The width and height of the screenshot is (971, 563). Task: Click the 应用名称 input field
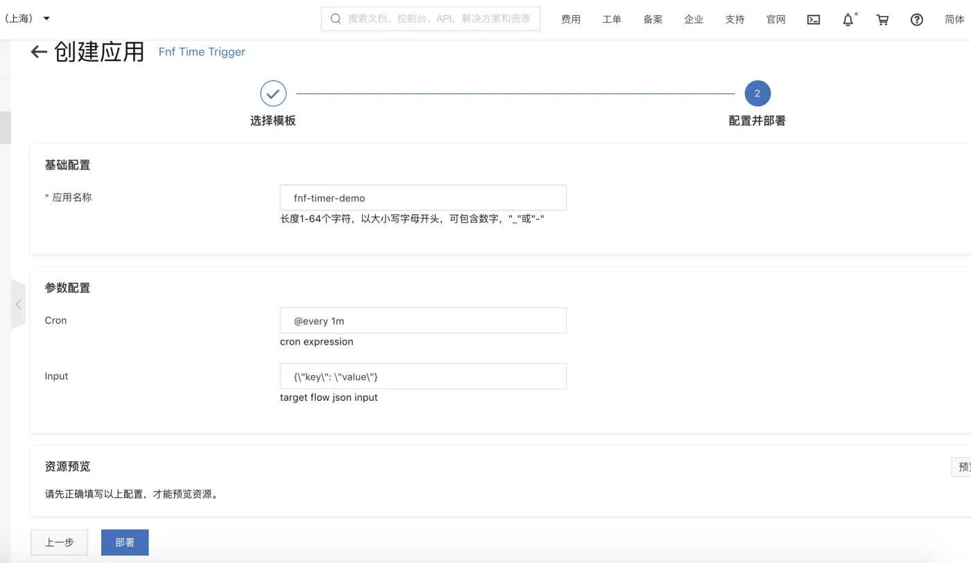pos(423,198)
